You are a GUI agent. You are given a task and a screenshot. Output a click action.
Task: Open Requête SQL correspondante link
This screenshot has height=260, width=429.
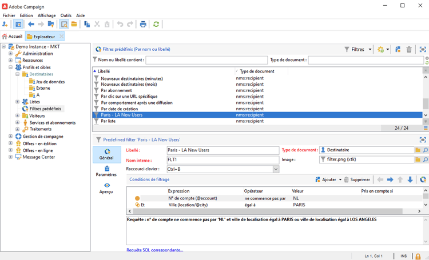155,250
